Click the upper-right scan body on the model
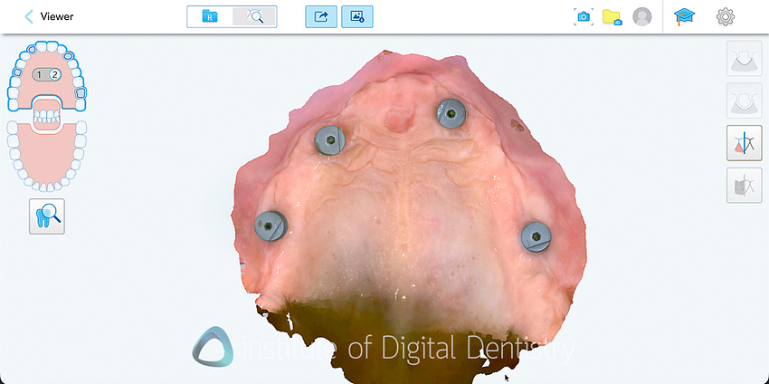This screenshot has width=769, height=384. click(451, 113)
